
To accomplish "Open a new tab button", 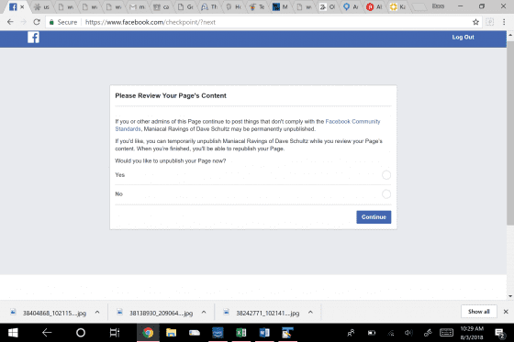I will click(419, 7).
